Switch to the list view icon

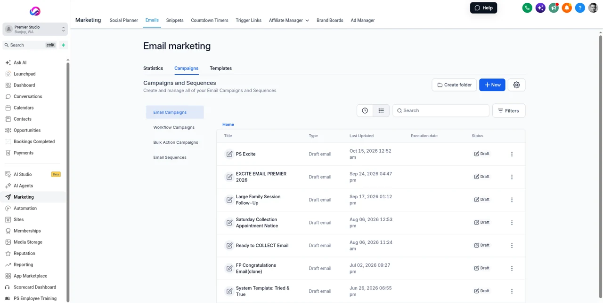point(381,111)
